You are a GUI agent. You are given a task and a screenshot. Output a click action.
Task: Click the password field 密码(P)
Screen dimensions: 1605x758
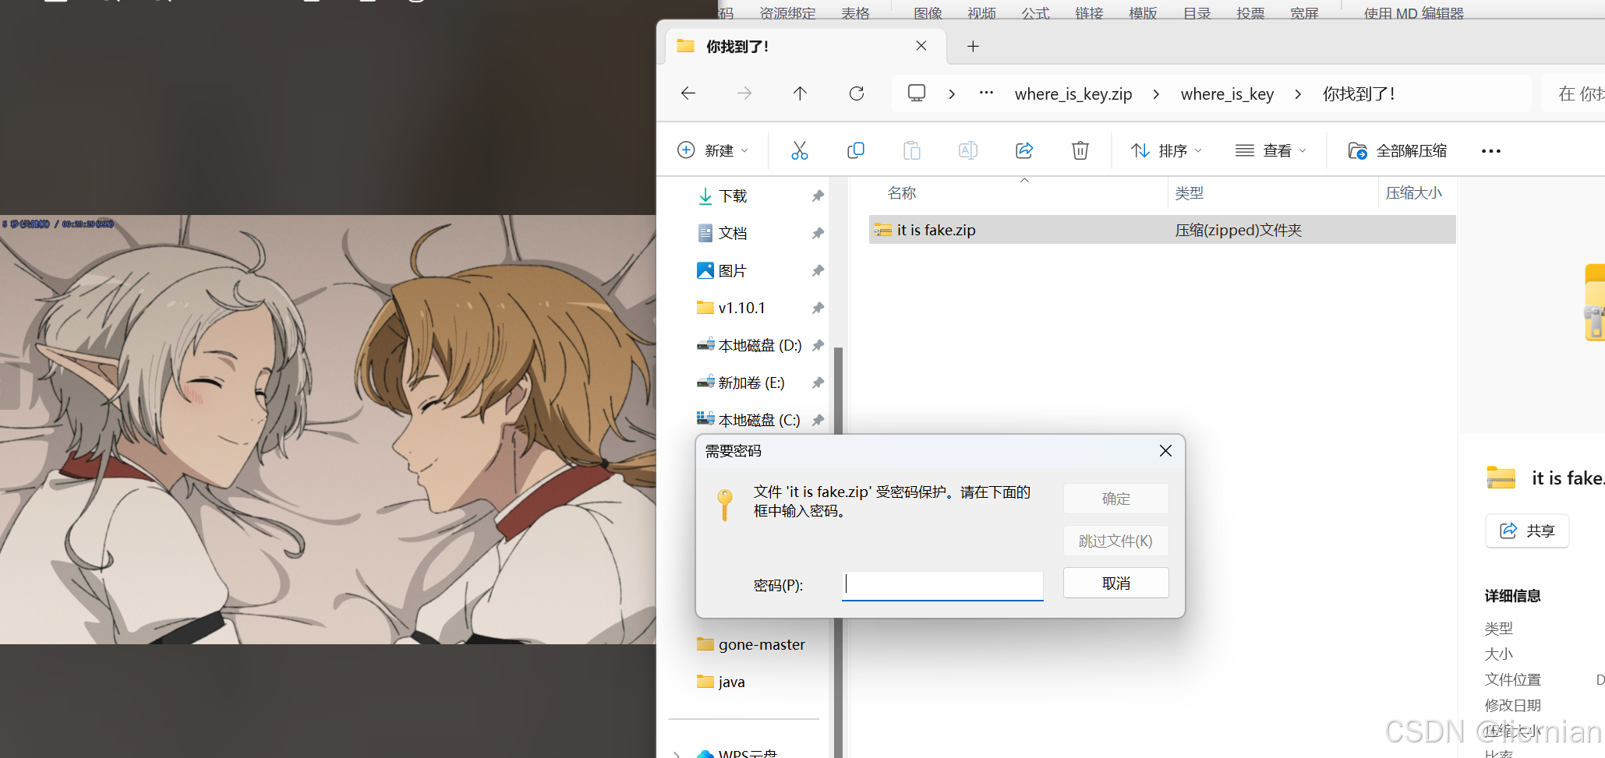point(942,585)
